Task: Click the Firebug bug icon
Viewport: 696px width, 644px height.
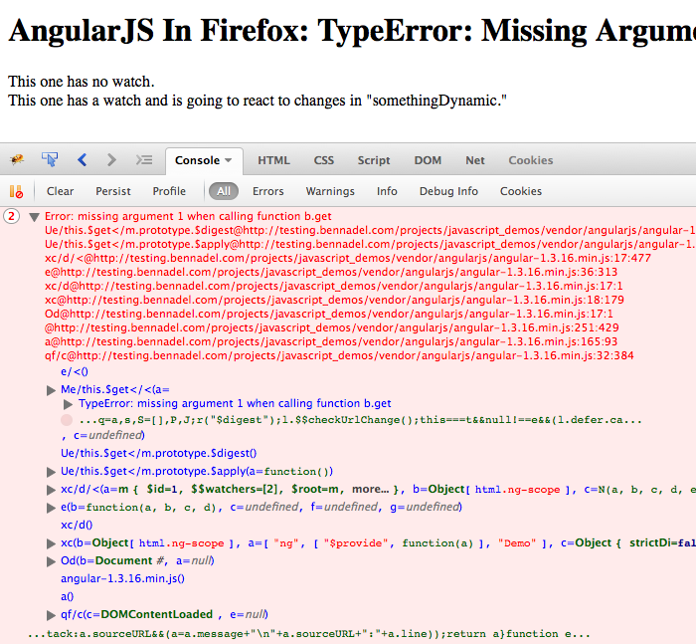Action: (17, 159)
